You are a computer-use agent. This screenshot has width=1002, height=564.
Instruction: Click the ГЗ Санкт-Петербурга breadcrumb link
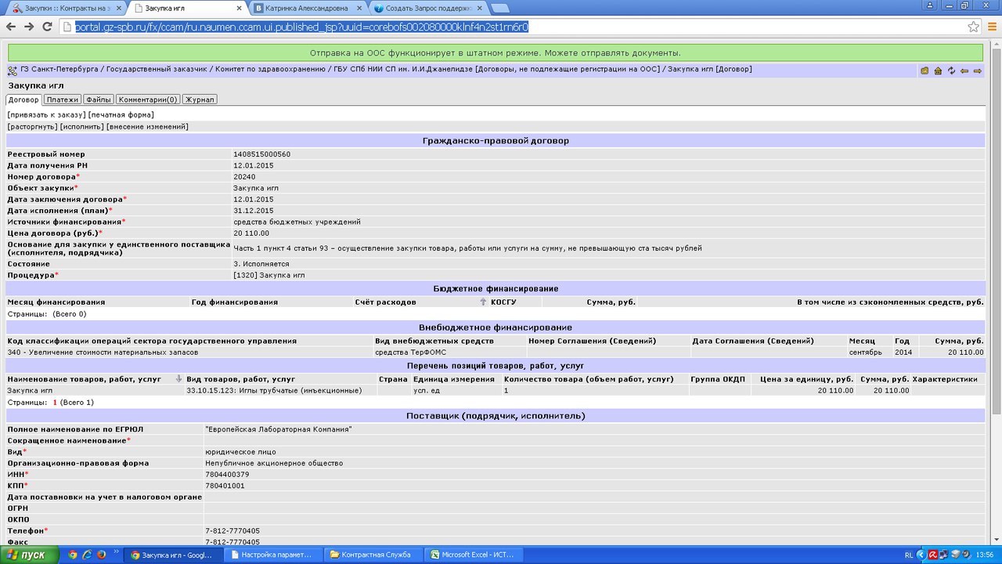pyautogui.click(x=60, y=70)
